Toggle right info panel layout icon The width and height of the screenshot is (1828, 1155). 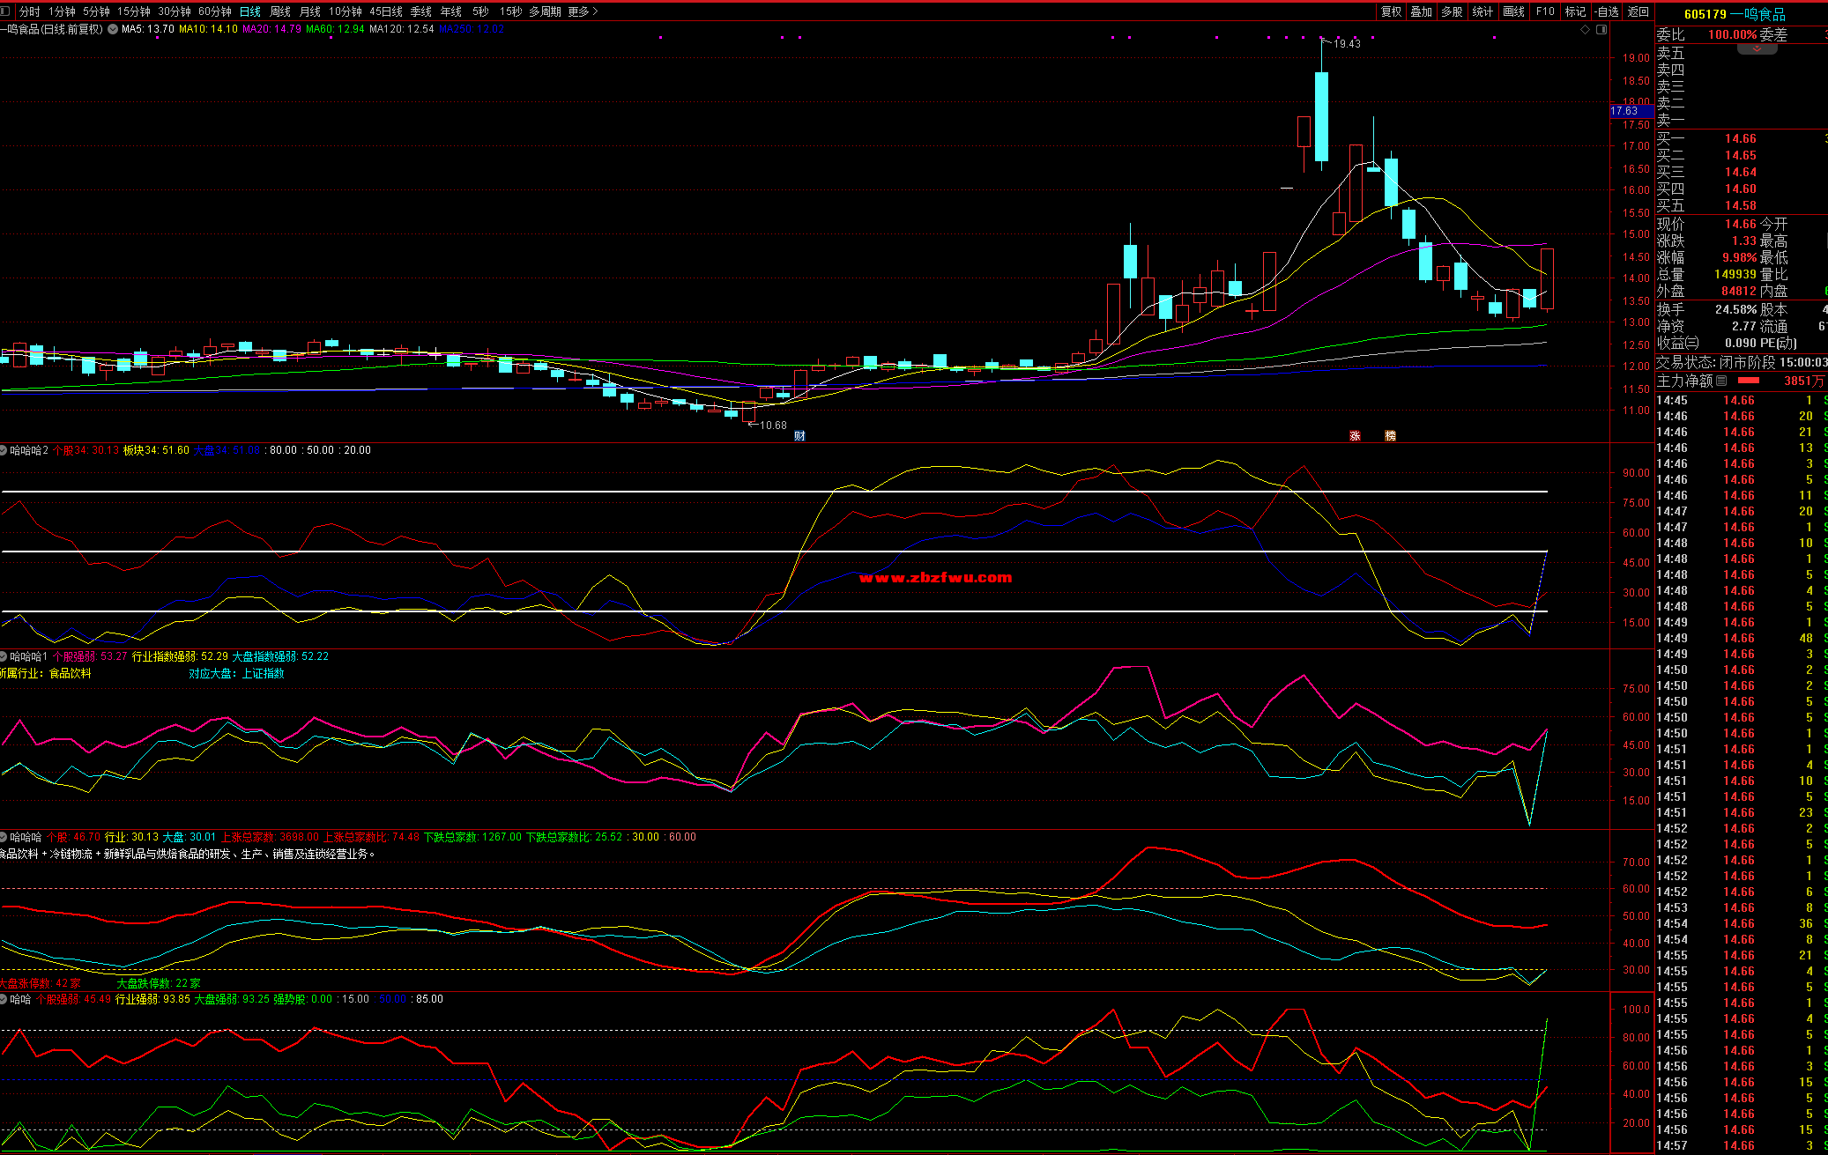(1601, 29)
